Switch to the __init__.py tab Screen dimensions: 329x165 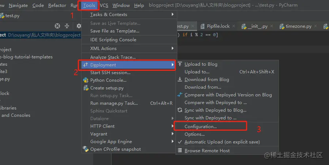point(258,26)
